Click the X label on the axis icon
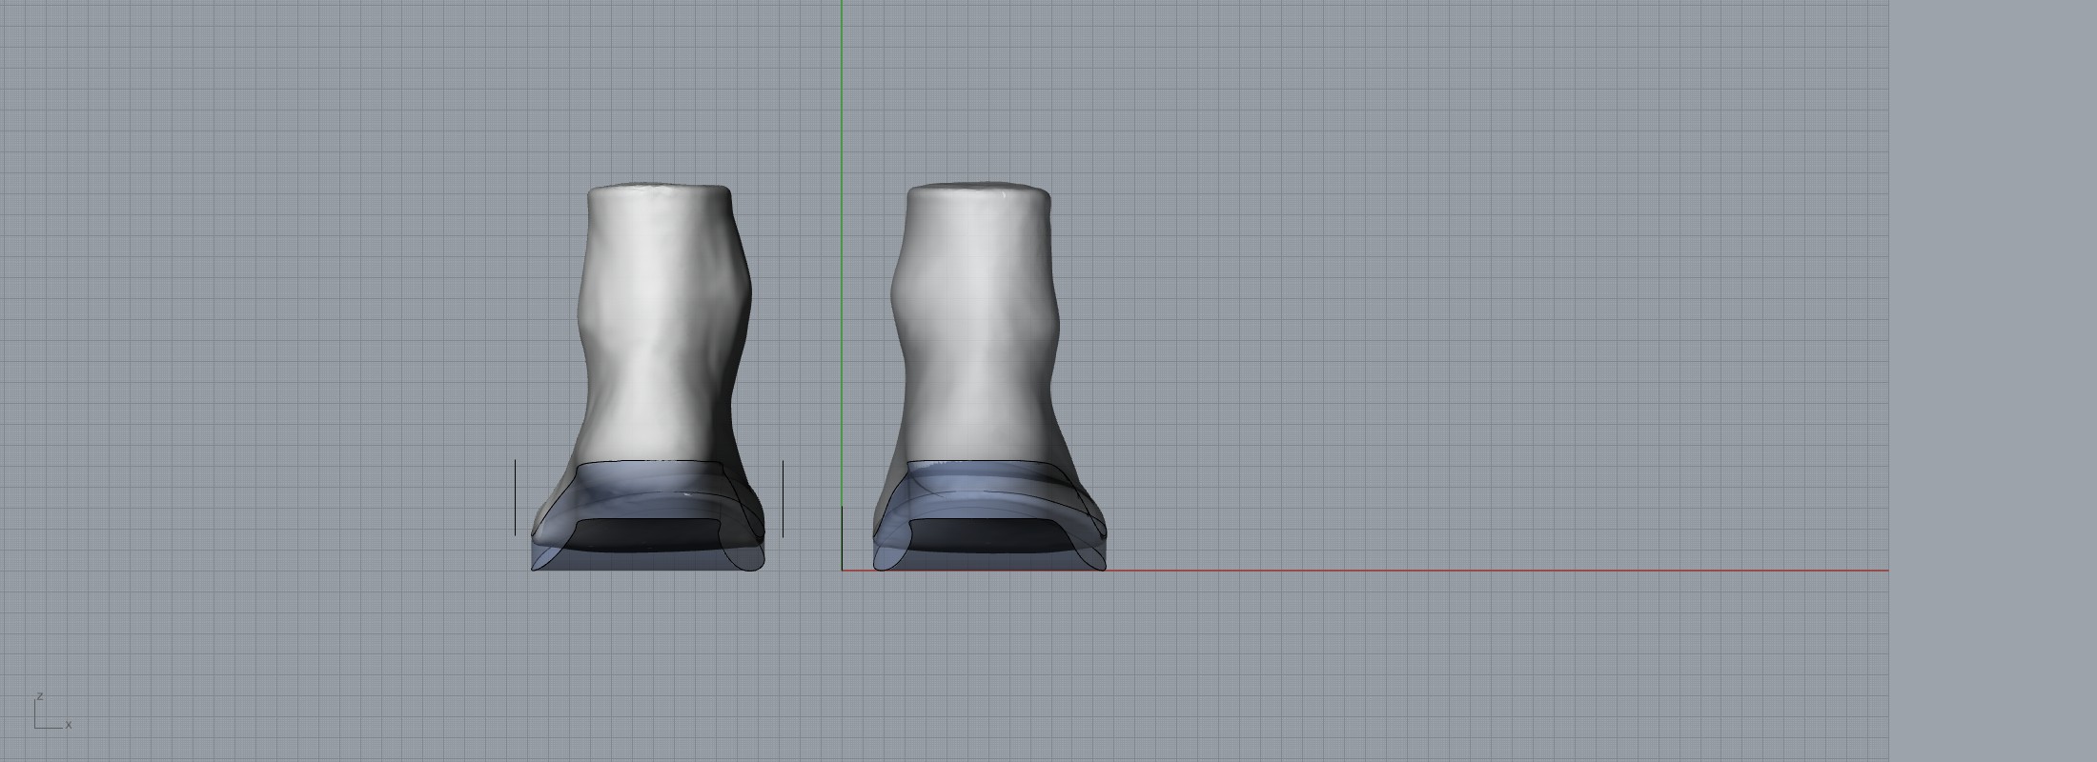This screenshot has height=762, width=2097. pos(69,725)
